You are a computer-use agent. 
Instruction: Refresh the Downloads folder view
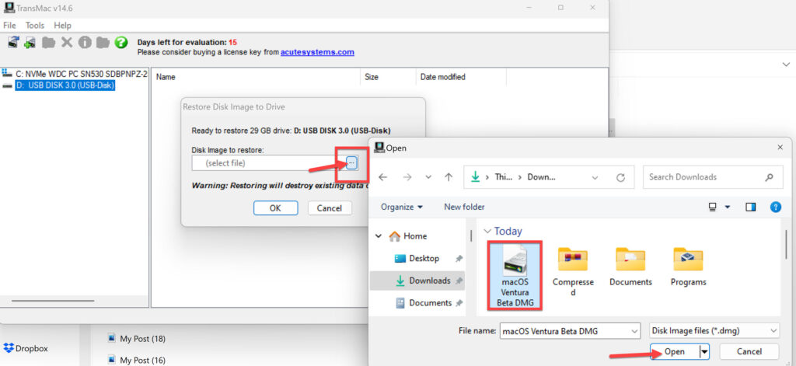620,178
